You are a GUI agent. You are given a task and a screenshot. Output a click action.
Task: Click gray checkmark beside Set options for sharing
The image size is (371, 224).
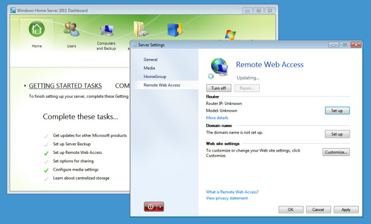(46, 162)
